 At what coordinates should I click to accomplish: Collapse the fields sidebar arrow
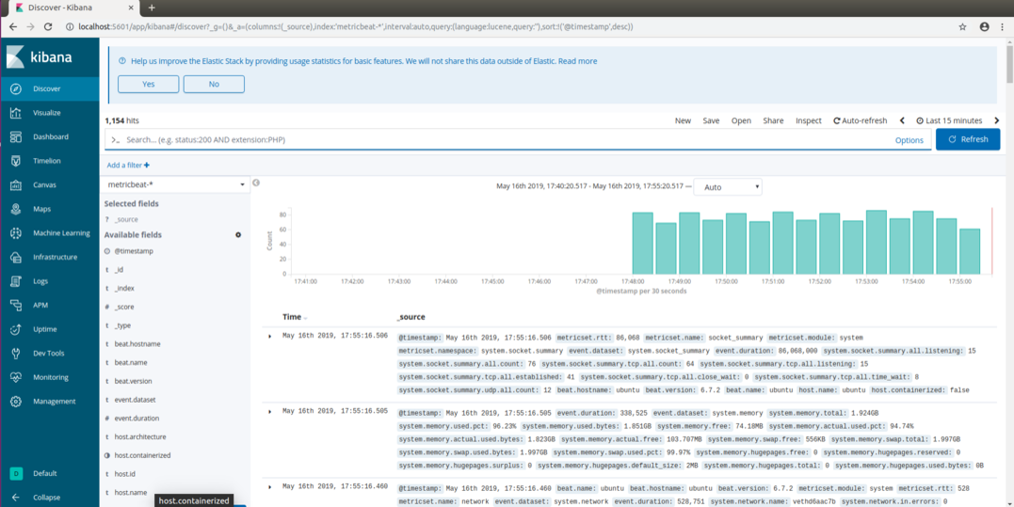coord(256,182)
